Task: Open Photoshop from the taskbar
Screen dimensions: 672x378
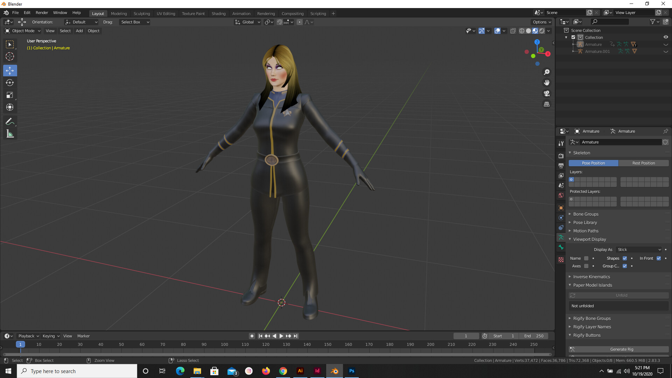Action: [x=352, y=371]
